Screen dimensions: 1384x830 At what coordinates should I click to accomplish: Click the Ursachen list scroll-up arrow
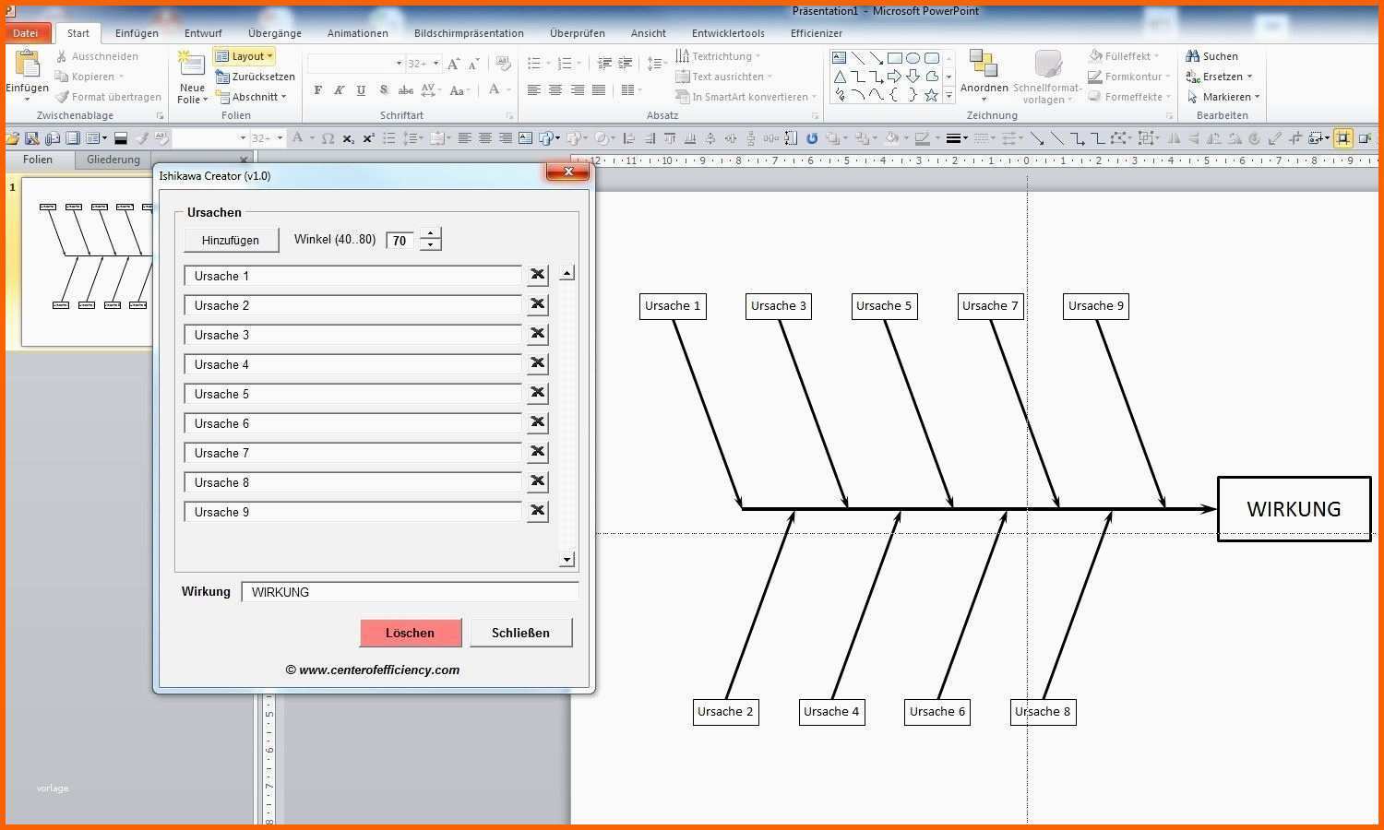pos(567,273)
